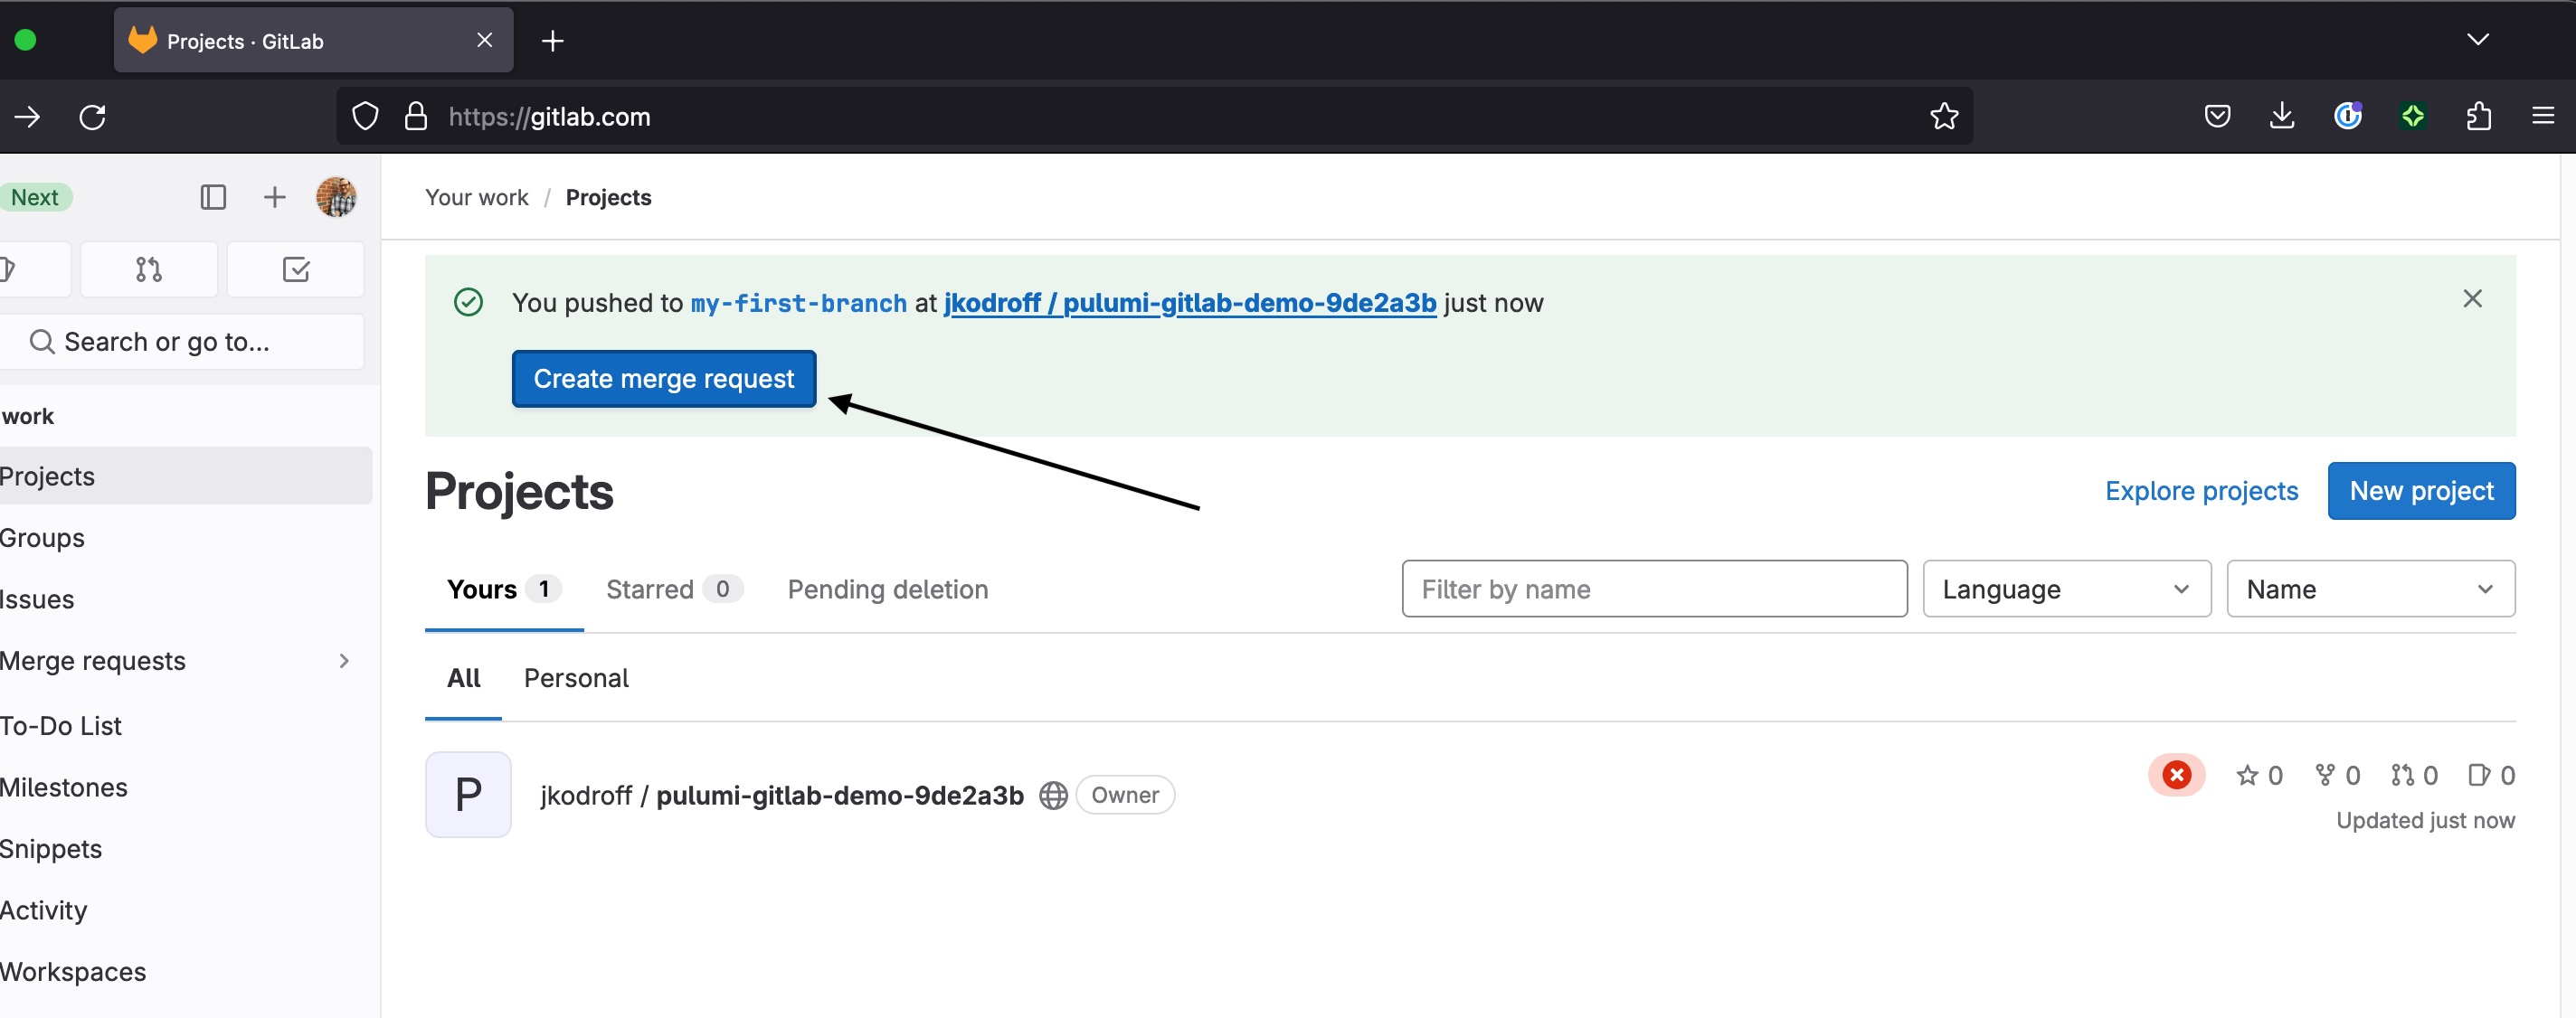Click the gitlab.com address bar
Image resolution: width=2576 pixels, height=1018 pixels.
point(1155,117)
